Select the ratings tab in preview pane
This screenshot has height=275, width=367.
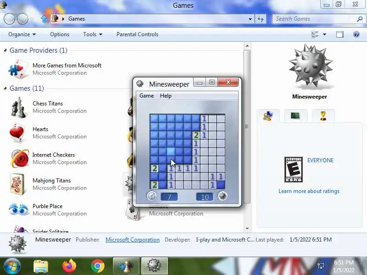click(268, 116)
